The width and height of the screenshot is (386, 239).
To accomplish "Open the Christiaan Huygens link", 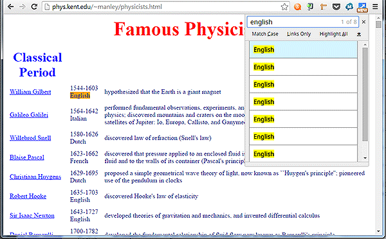I will (x=35, y=177).
